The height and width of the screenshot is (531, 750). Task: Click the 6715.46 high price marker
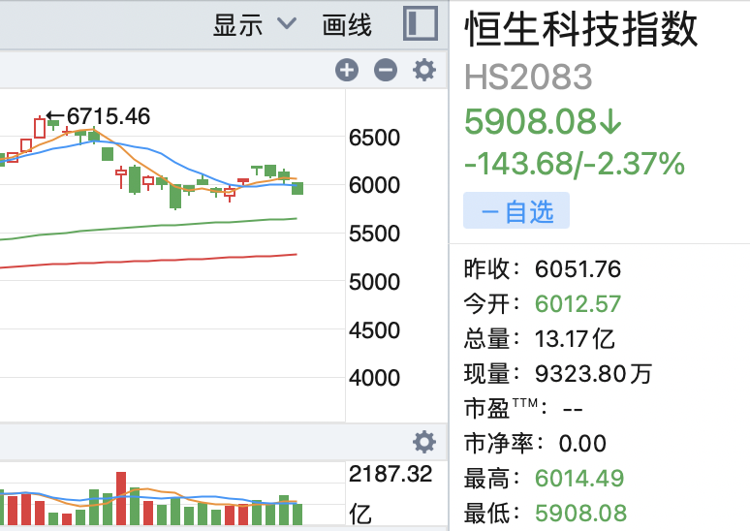(x=99, y=116)
